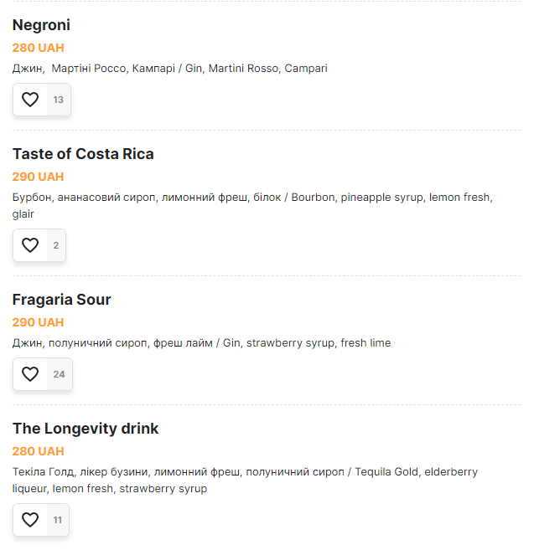This screenshot has width=534, height=550.
Task: Click the heart icon under Taste of Costa Rica
Action: (x=30, y=246)
